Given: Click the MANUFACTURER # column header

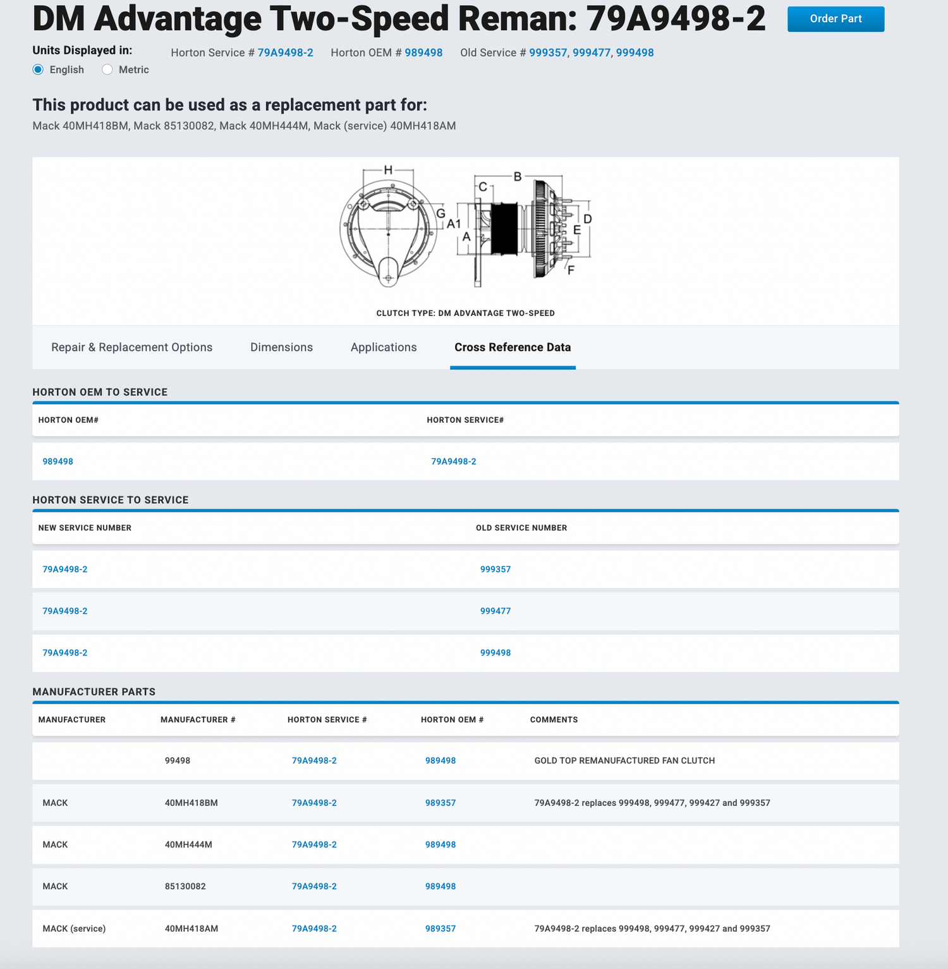Looking at the screenshot, I should click(198, 719).
